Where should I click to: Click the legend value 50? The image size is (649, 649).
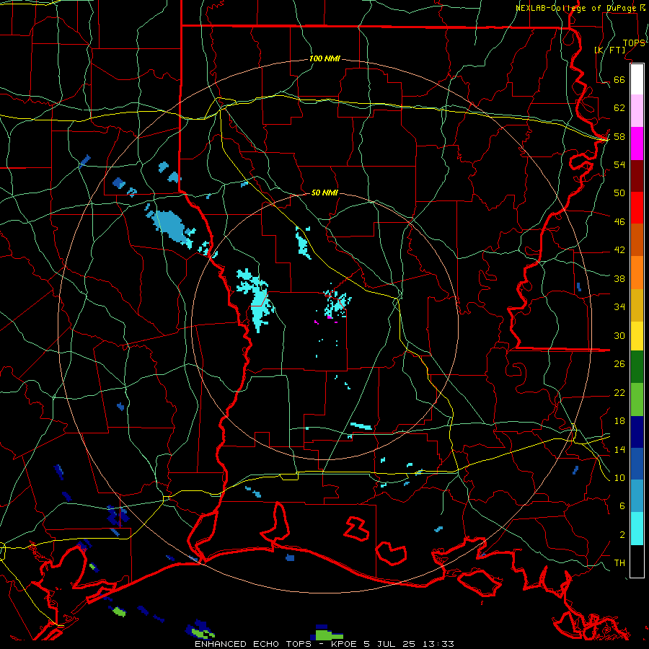pos(619,193)
